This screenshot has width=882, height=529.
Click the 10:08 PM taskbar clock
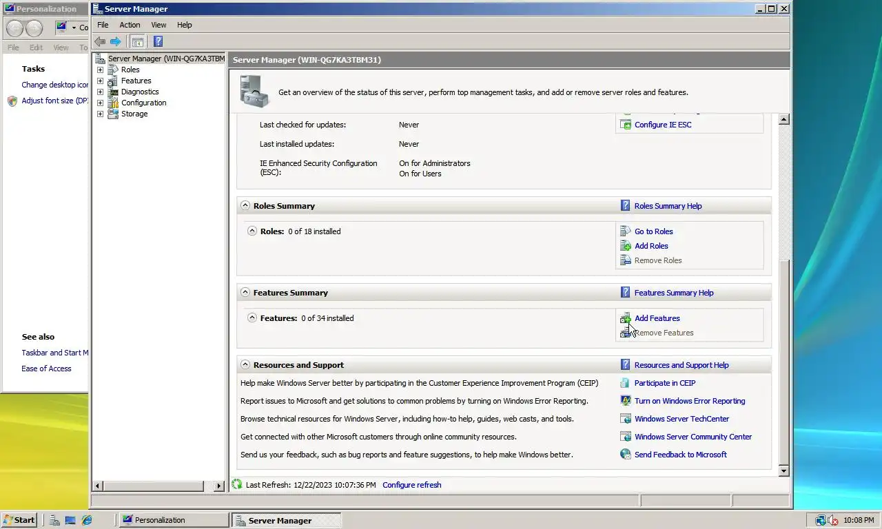coord(859,520)
